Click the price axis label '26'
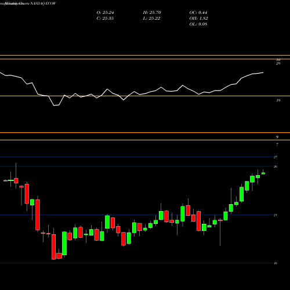The height and width of the screenshot is (290, 290). click(275, 166)
